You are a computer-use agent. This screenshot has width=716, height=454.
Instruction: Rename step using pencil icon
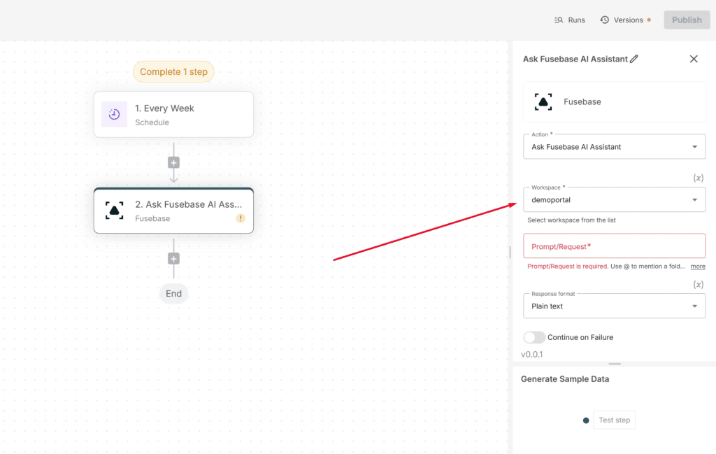point(634,59)
